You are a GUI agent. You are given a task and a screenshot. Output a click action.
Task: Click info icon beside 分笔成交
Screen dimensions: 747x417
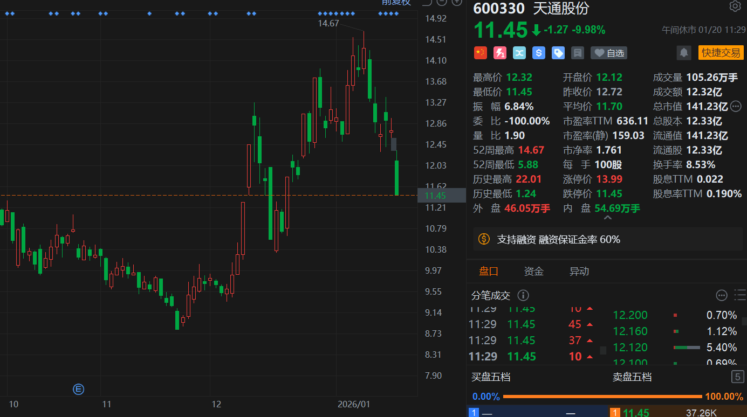coord(523,295)
